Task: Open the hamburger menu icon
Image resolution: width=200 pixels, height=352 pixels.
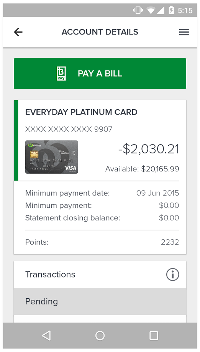Action: click(184, 32)
